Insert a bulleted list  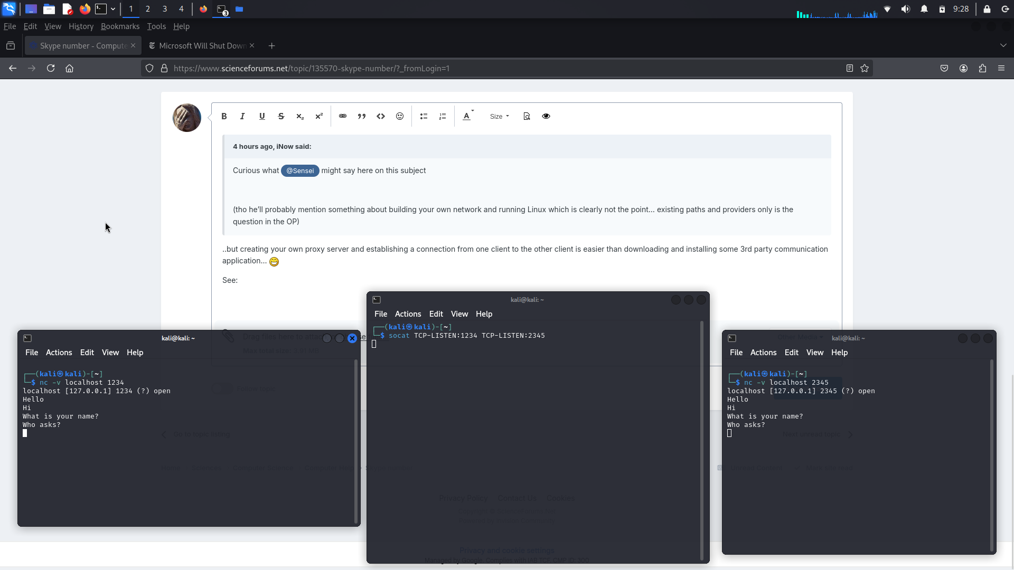(x=424, y=116)
